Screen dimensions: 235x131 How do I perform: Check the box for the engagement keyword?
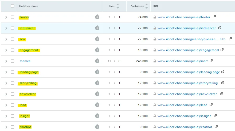pyautogui.click(x=13, y=50)
